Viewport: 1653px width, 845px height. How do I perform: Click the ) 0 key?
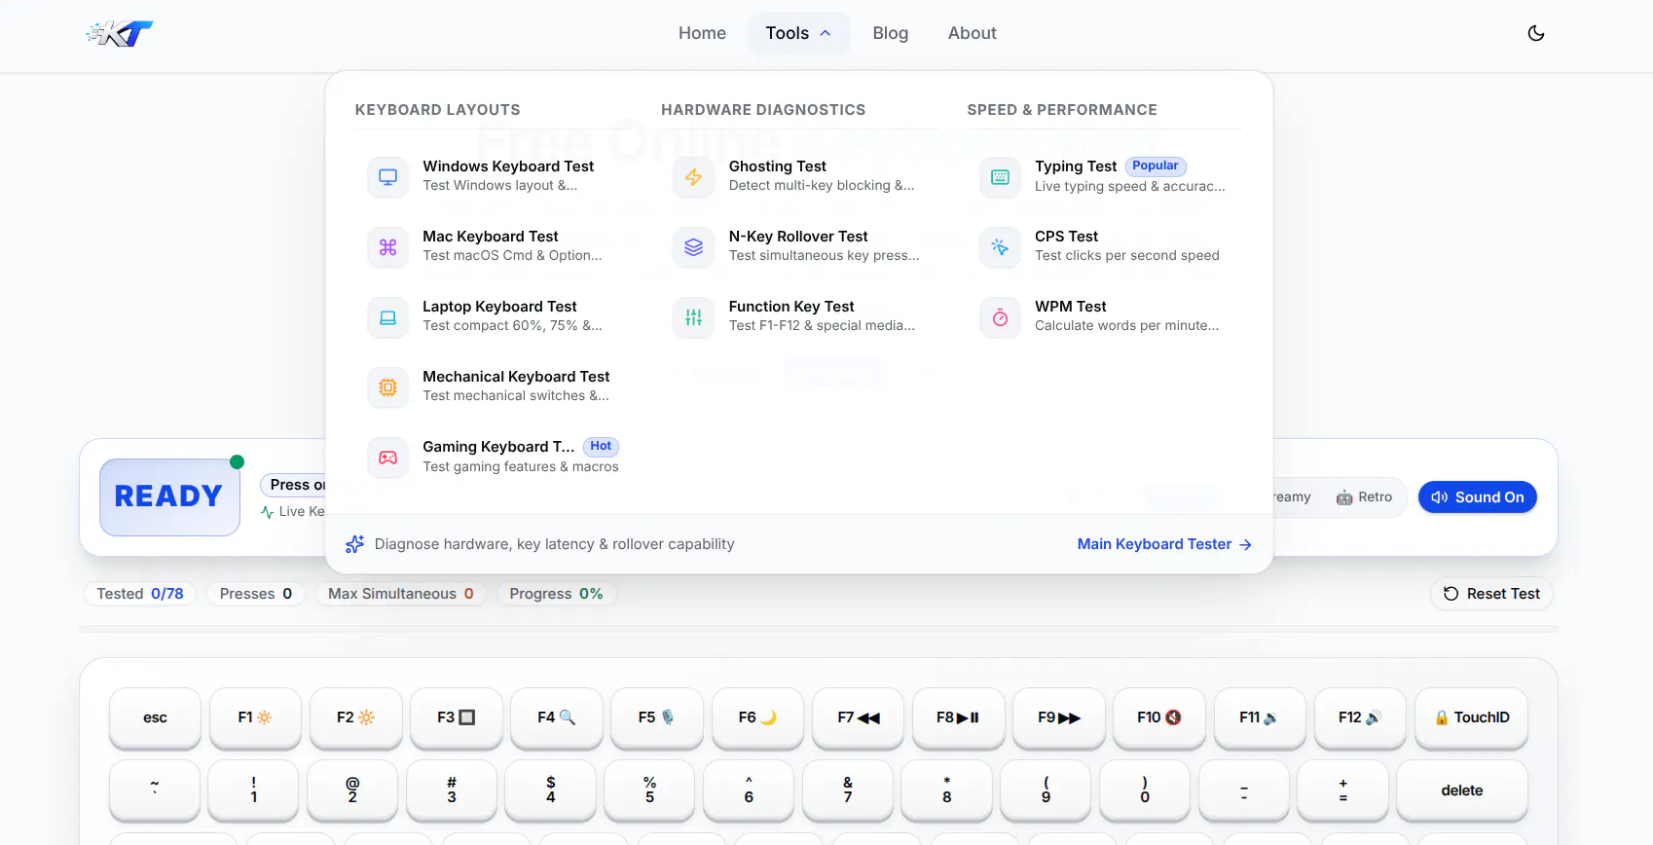1145,790
